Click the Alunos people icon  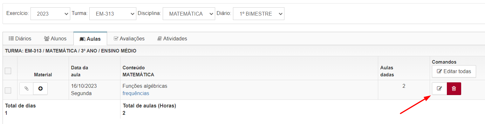pos(47,38)
